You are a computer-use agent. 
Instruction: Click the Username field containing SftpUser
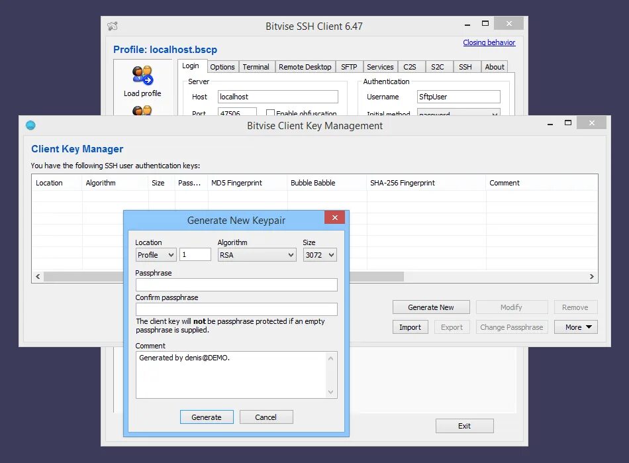click(x=459, y=97)
